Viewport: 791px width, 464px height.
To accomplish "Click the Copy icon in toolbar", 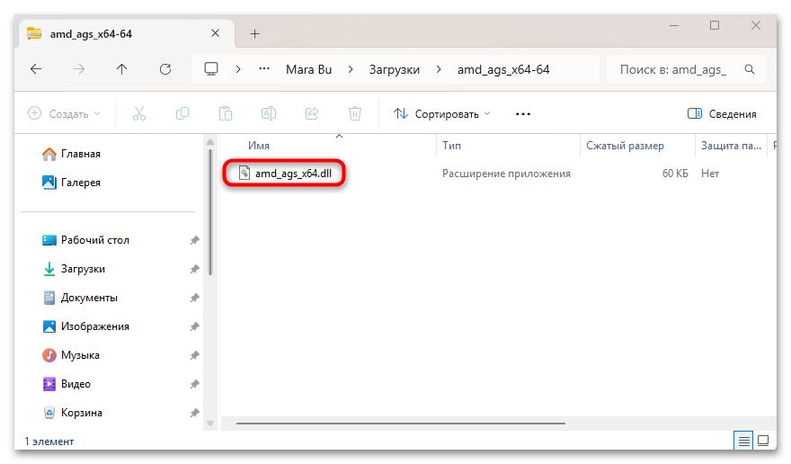I will [182, 113].
